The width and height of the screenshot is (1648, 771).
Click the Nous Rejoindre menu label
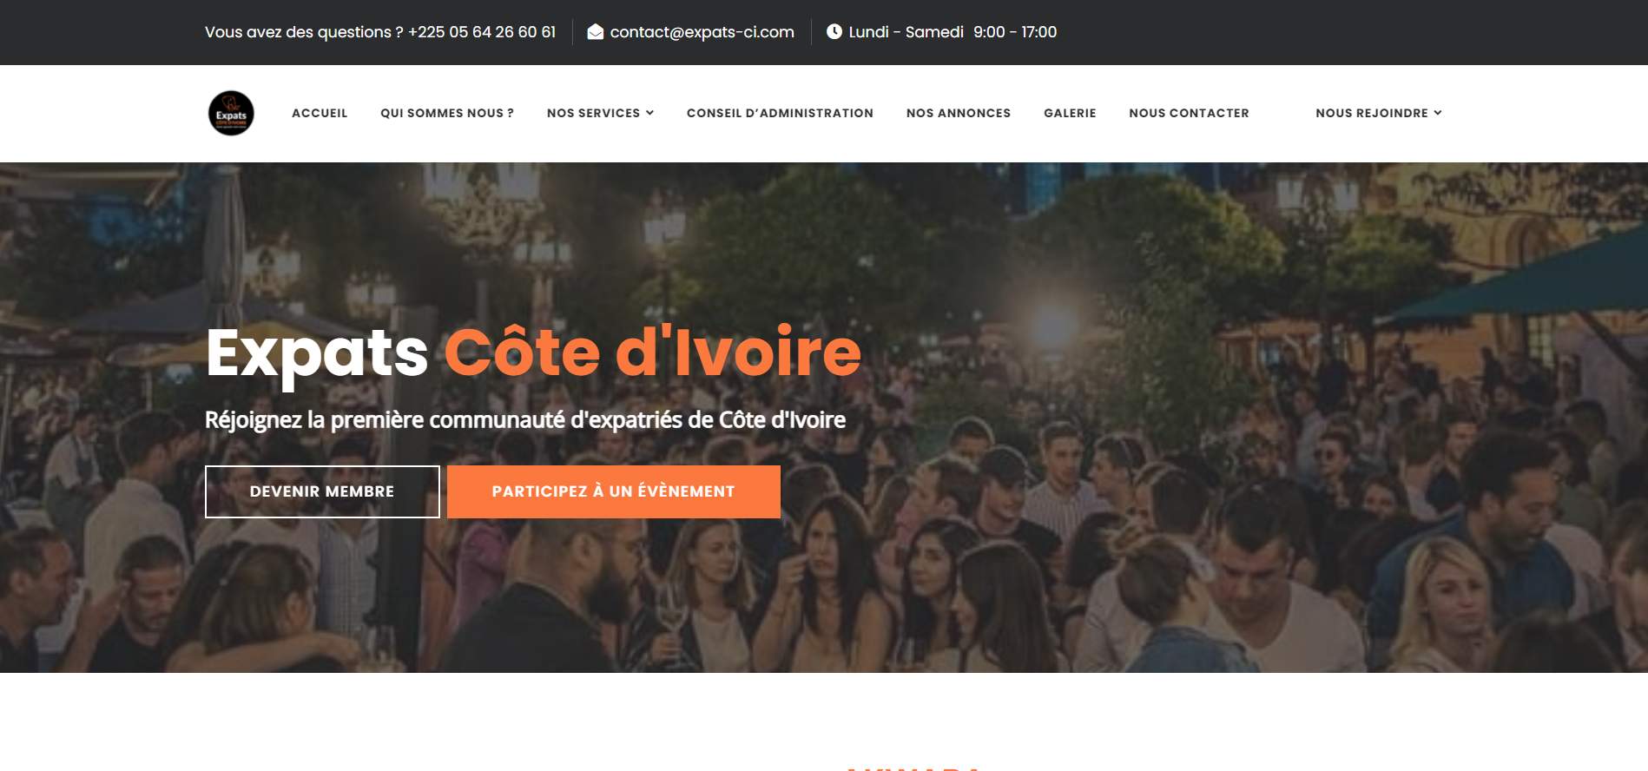click(1371, 113)
